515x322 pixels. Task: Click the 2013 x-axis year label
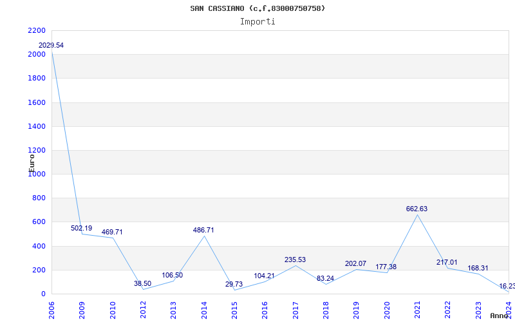pos(173,310)
